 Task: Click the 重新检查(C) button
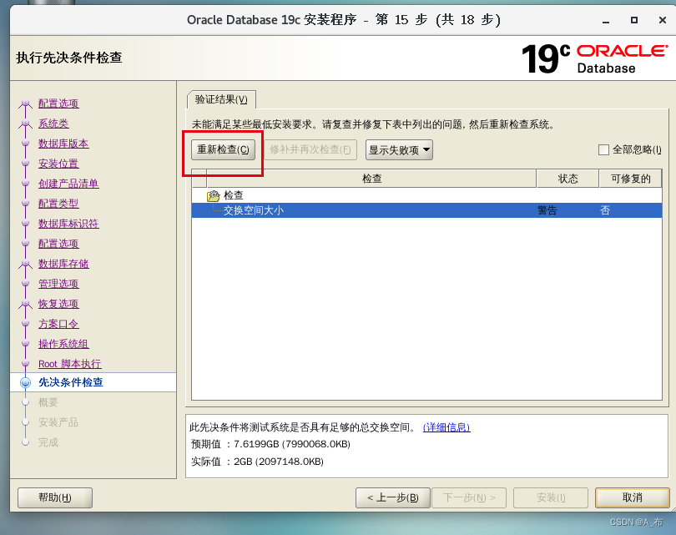(x=223, y=149)
